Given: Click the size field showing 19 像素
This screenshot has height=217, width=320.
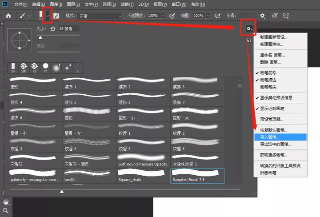Looking at the screenshot, I should point(69,28).
